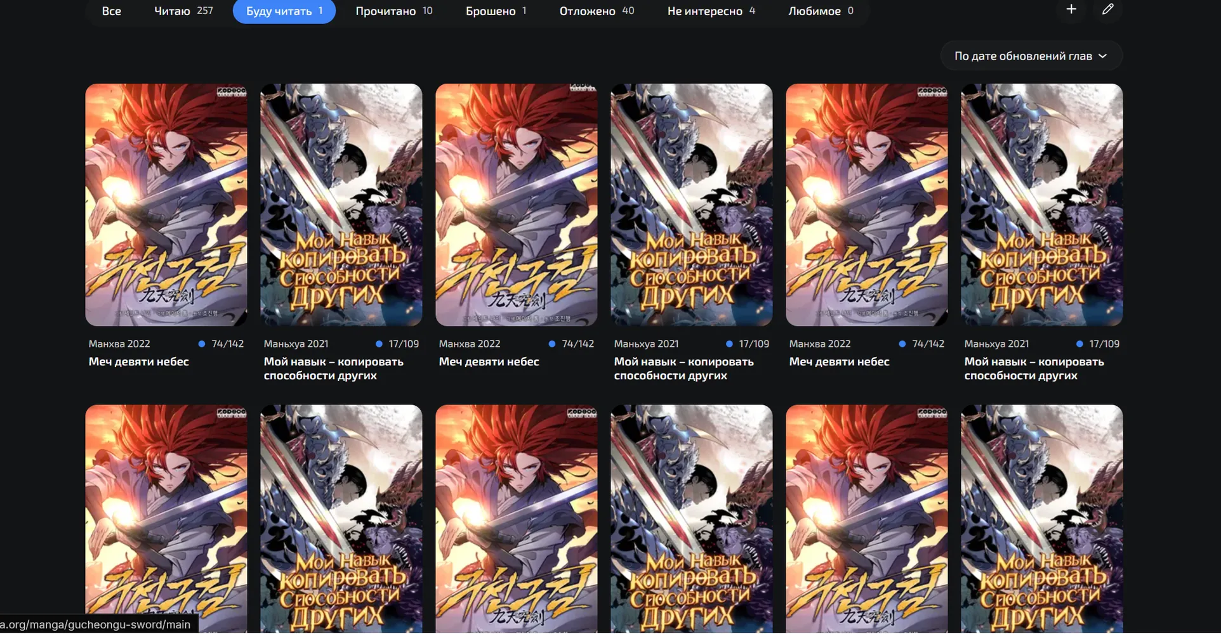Expand the sort chevron next to По дате обновлений глав

point(1103,56)
